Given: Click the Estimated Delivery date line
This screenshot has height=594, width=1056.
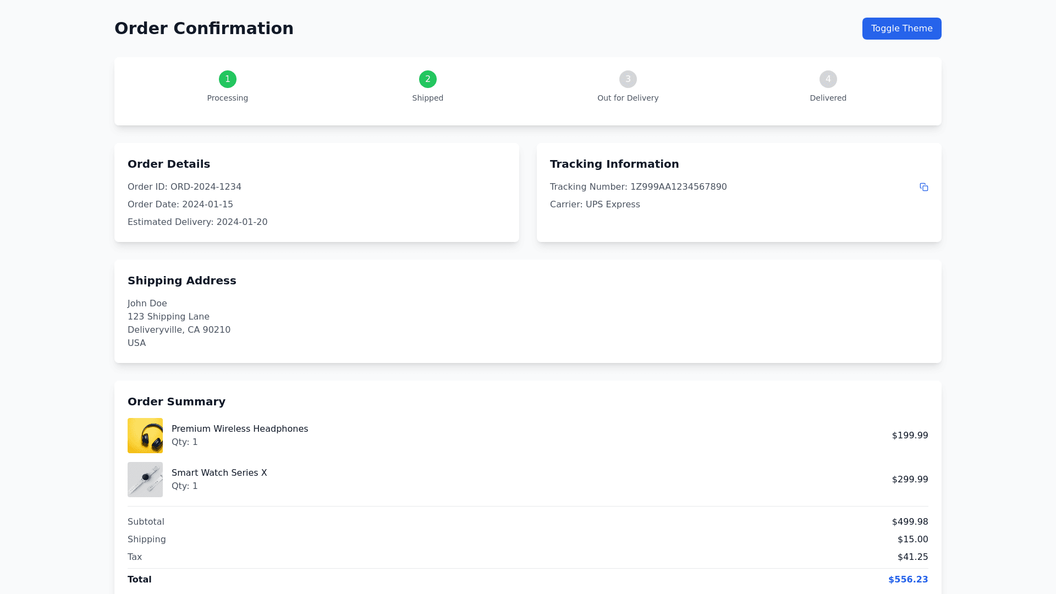Looking at the screenshot, I should [197, 222].
